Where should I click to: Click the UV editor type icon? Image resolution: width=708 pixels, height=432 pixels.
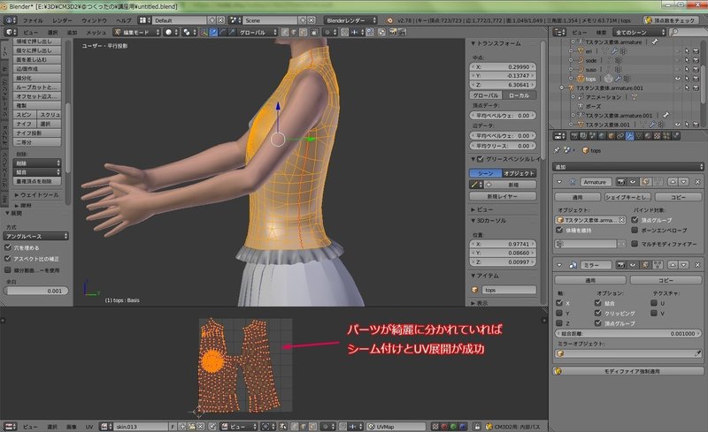(11, 426)
